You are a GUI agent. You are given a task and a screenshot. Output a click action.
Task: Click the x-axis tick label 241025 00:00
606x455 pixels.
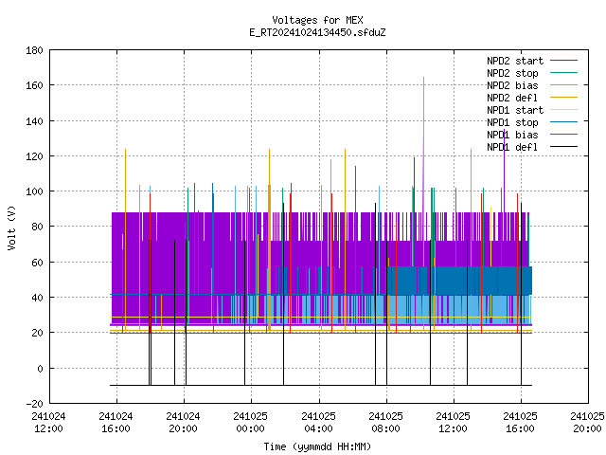pos(250,423)
